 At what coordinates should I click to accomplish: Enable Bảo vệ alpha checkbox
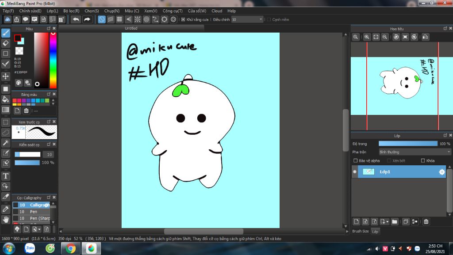356,160
